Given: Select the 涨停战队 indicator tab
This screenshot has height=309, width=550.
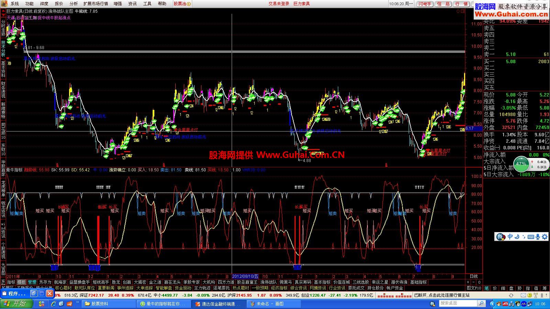Looking at the screenshot, I should [268, 282].
